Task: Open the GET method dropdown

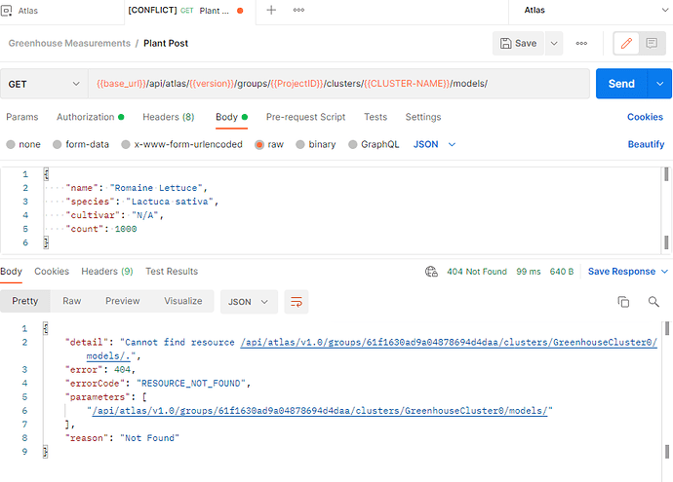Action: (44, 84)
